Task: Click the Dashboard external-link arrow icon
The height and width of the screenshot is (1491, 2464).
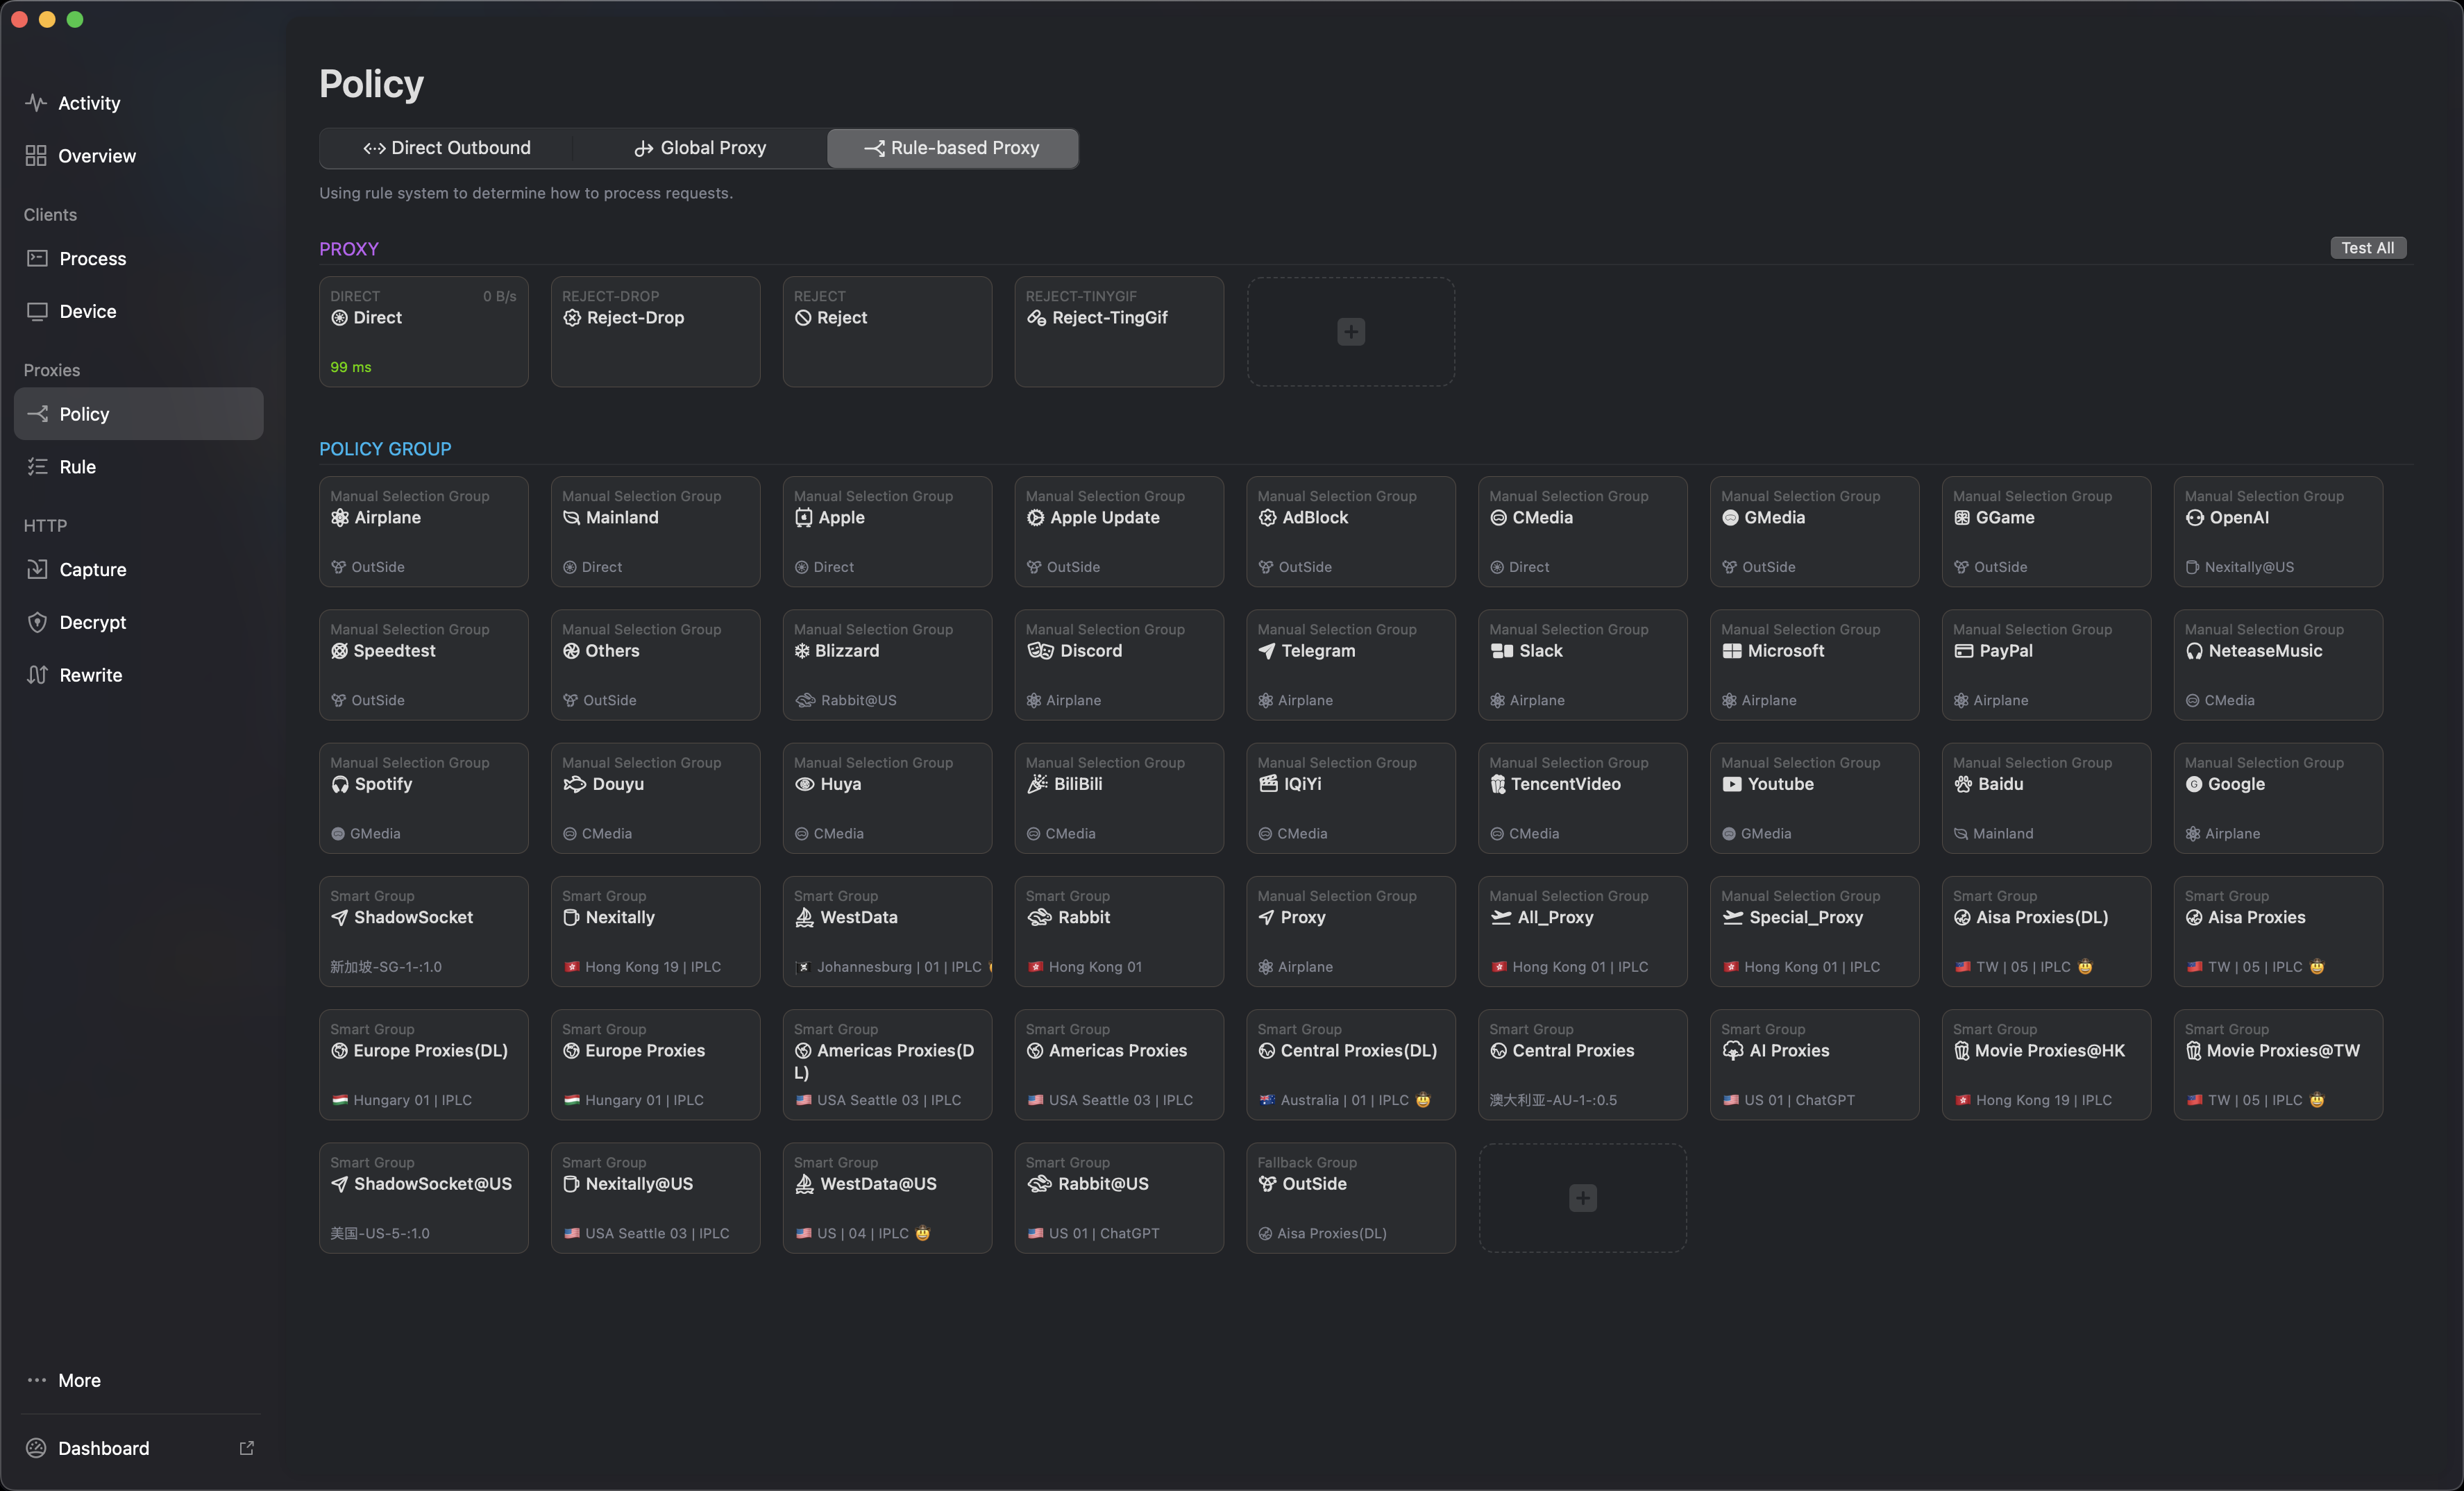Action: pyautogui.click(x=246, y=1448)
